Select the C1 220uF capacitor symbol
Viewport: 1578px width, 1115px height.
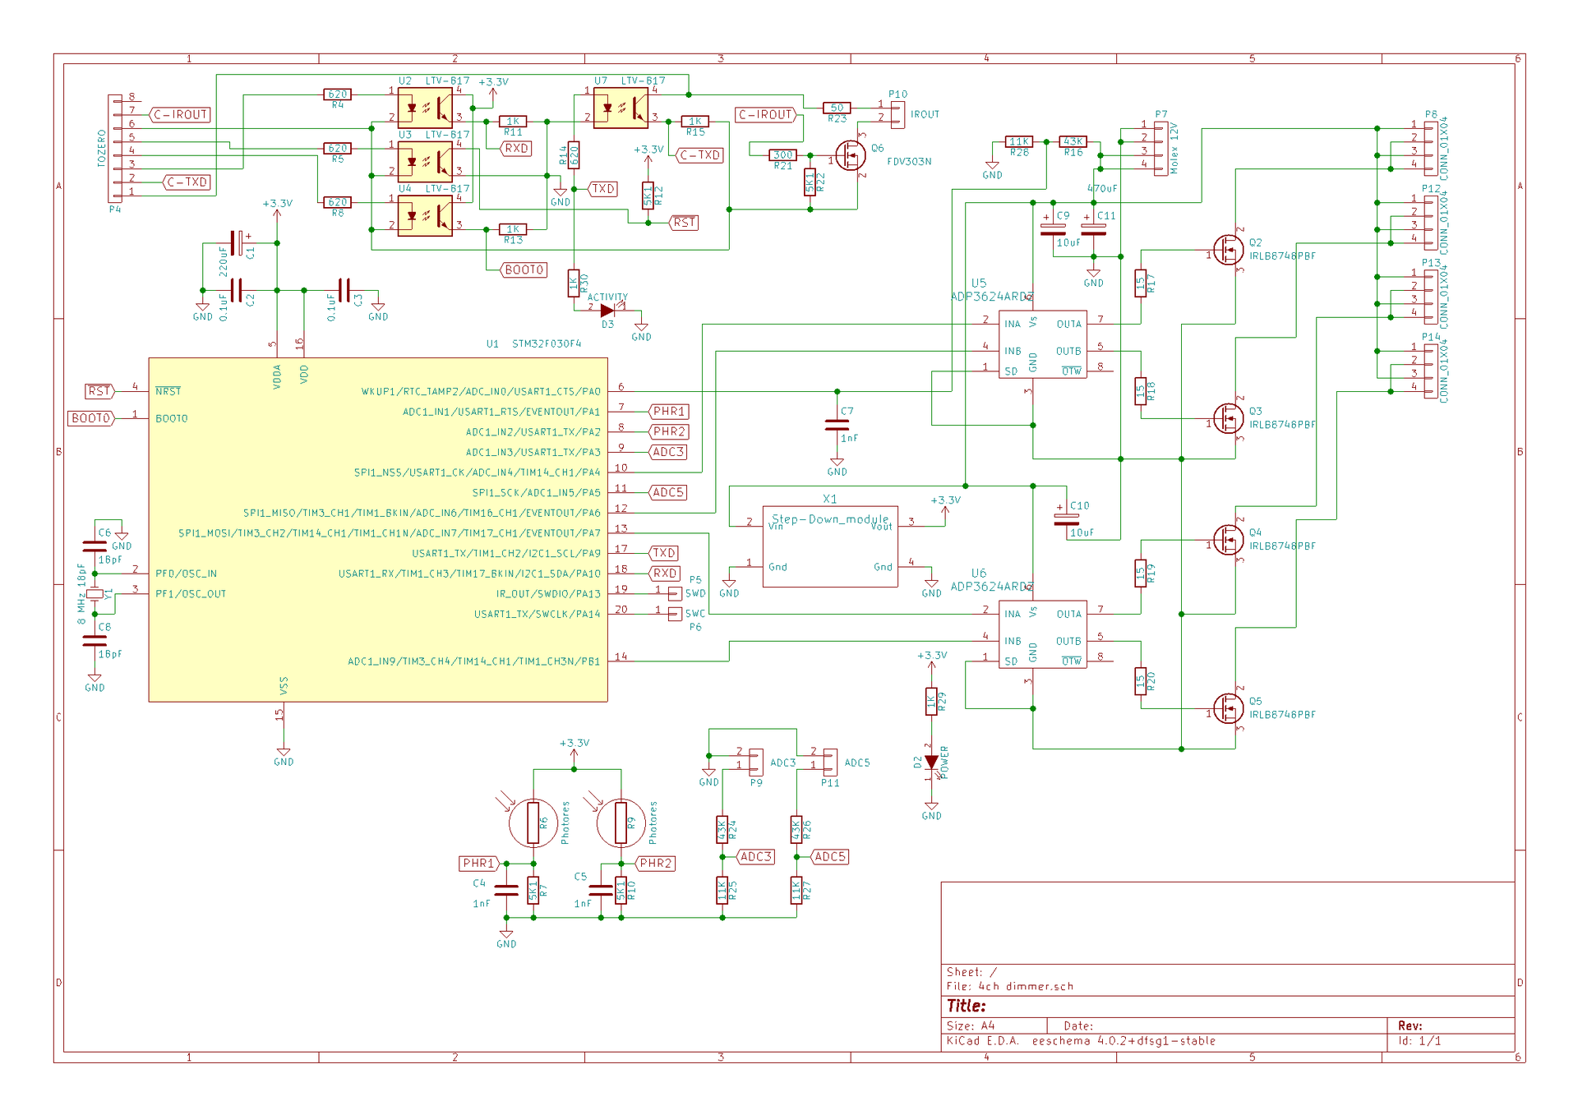tap(238, 243)
